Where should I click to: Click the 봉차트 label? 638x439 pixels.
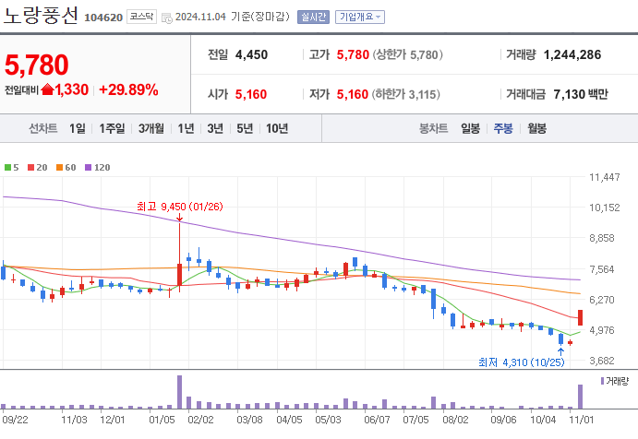434,129
